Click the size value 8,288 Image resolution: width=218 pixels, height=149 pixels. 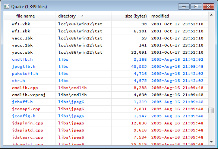point(140,88)
